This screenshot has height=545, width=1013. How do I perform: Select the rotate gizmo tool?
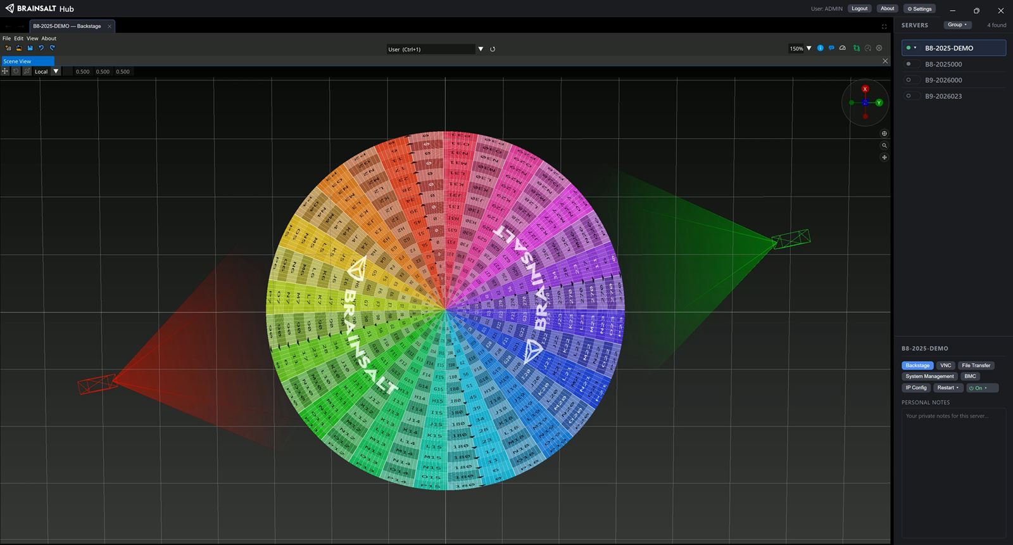[x=16, y=72]
